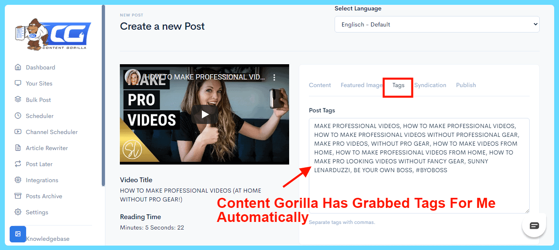Screen dimensions: 559x250
Task: Click the Post Later repeat icon
Action: point(18,164)
